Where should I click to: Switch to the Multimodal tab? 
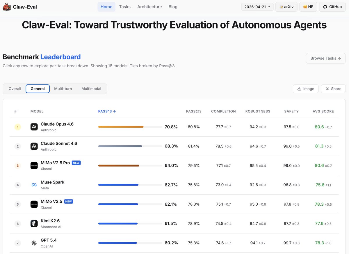coord(91,89)
